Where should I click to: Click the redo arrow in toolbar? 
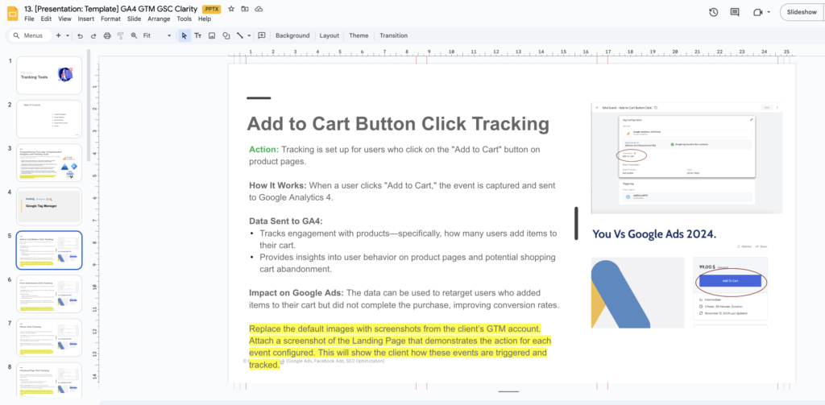[93, 35]
